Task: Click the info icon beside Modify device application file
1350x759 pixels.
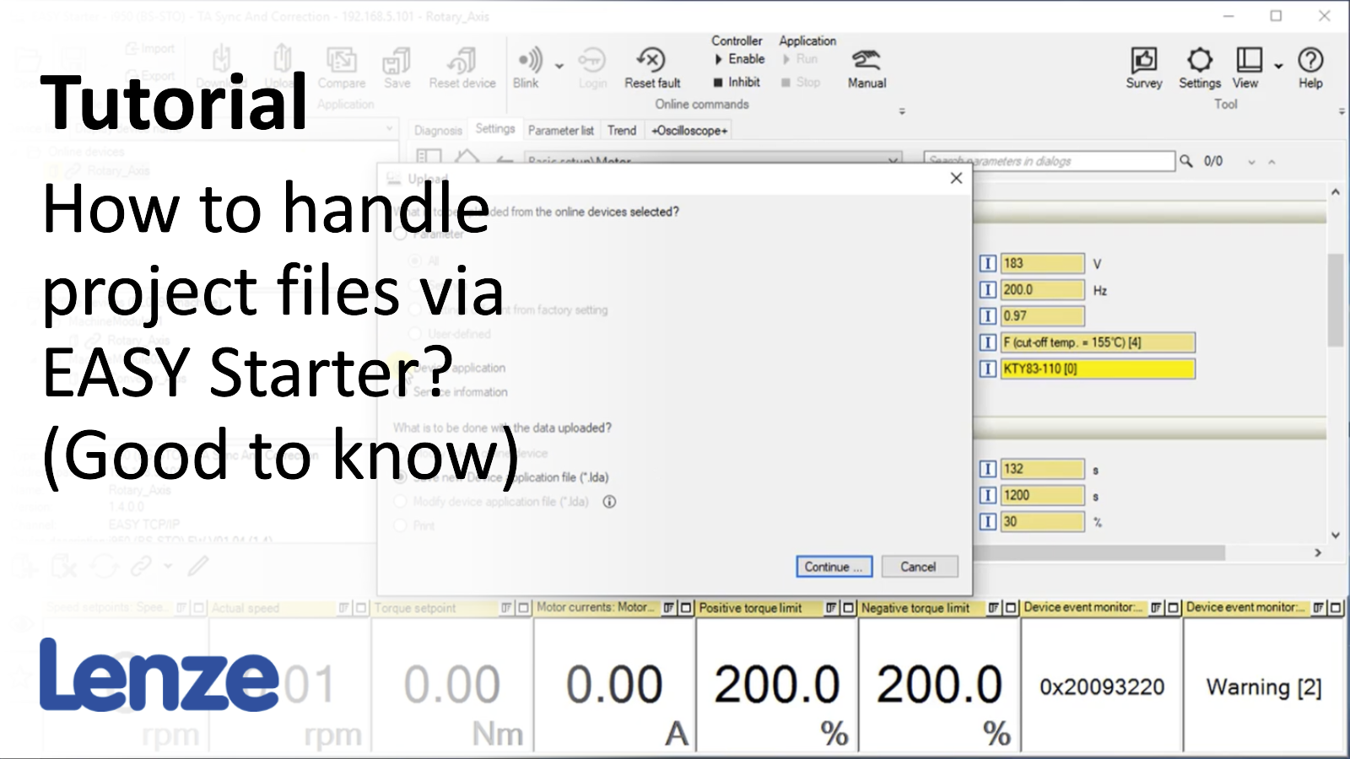Action: (609, 502)
